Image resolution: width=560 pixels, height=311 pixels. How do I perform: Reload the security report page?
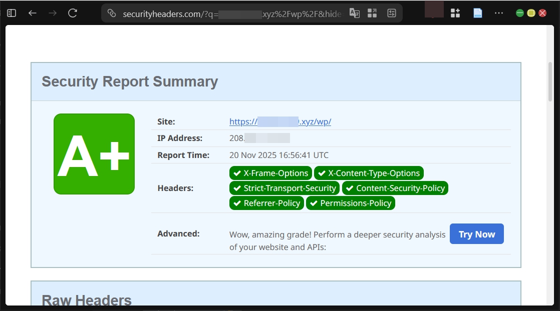tap(72, 13)
